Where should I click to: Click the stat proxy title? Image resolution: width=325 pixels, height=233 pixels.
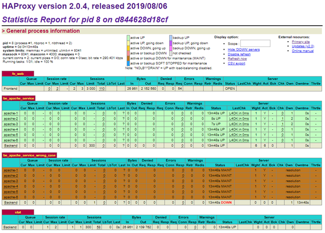click(18, 212)
